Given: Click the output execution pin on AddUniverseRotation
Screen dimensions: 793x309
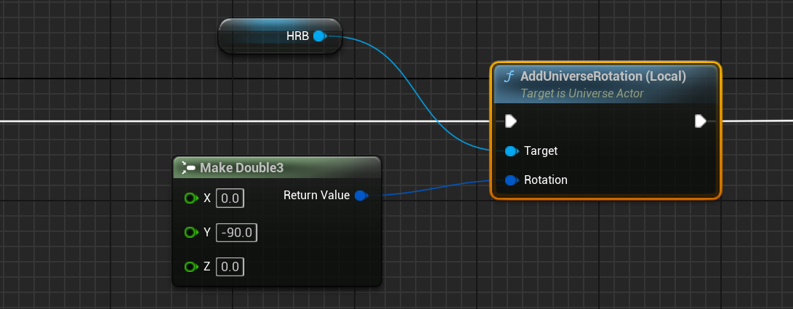Looking at the screenshot, I should pos(700,121).
